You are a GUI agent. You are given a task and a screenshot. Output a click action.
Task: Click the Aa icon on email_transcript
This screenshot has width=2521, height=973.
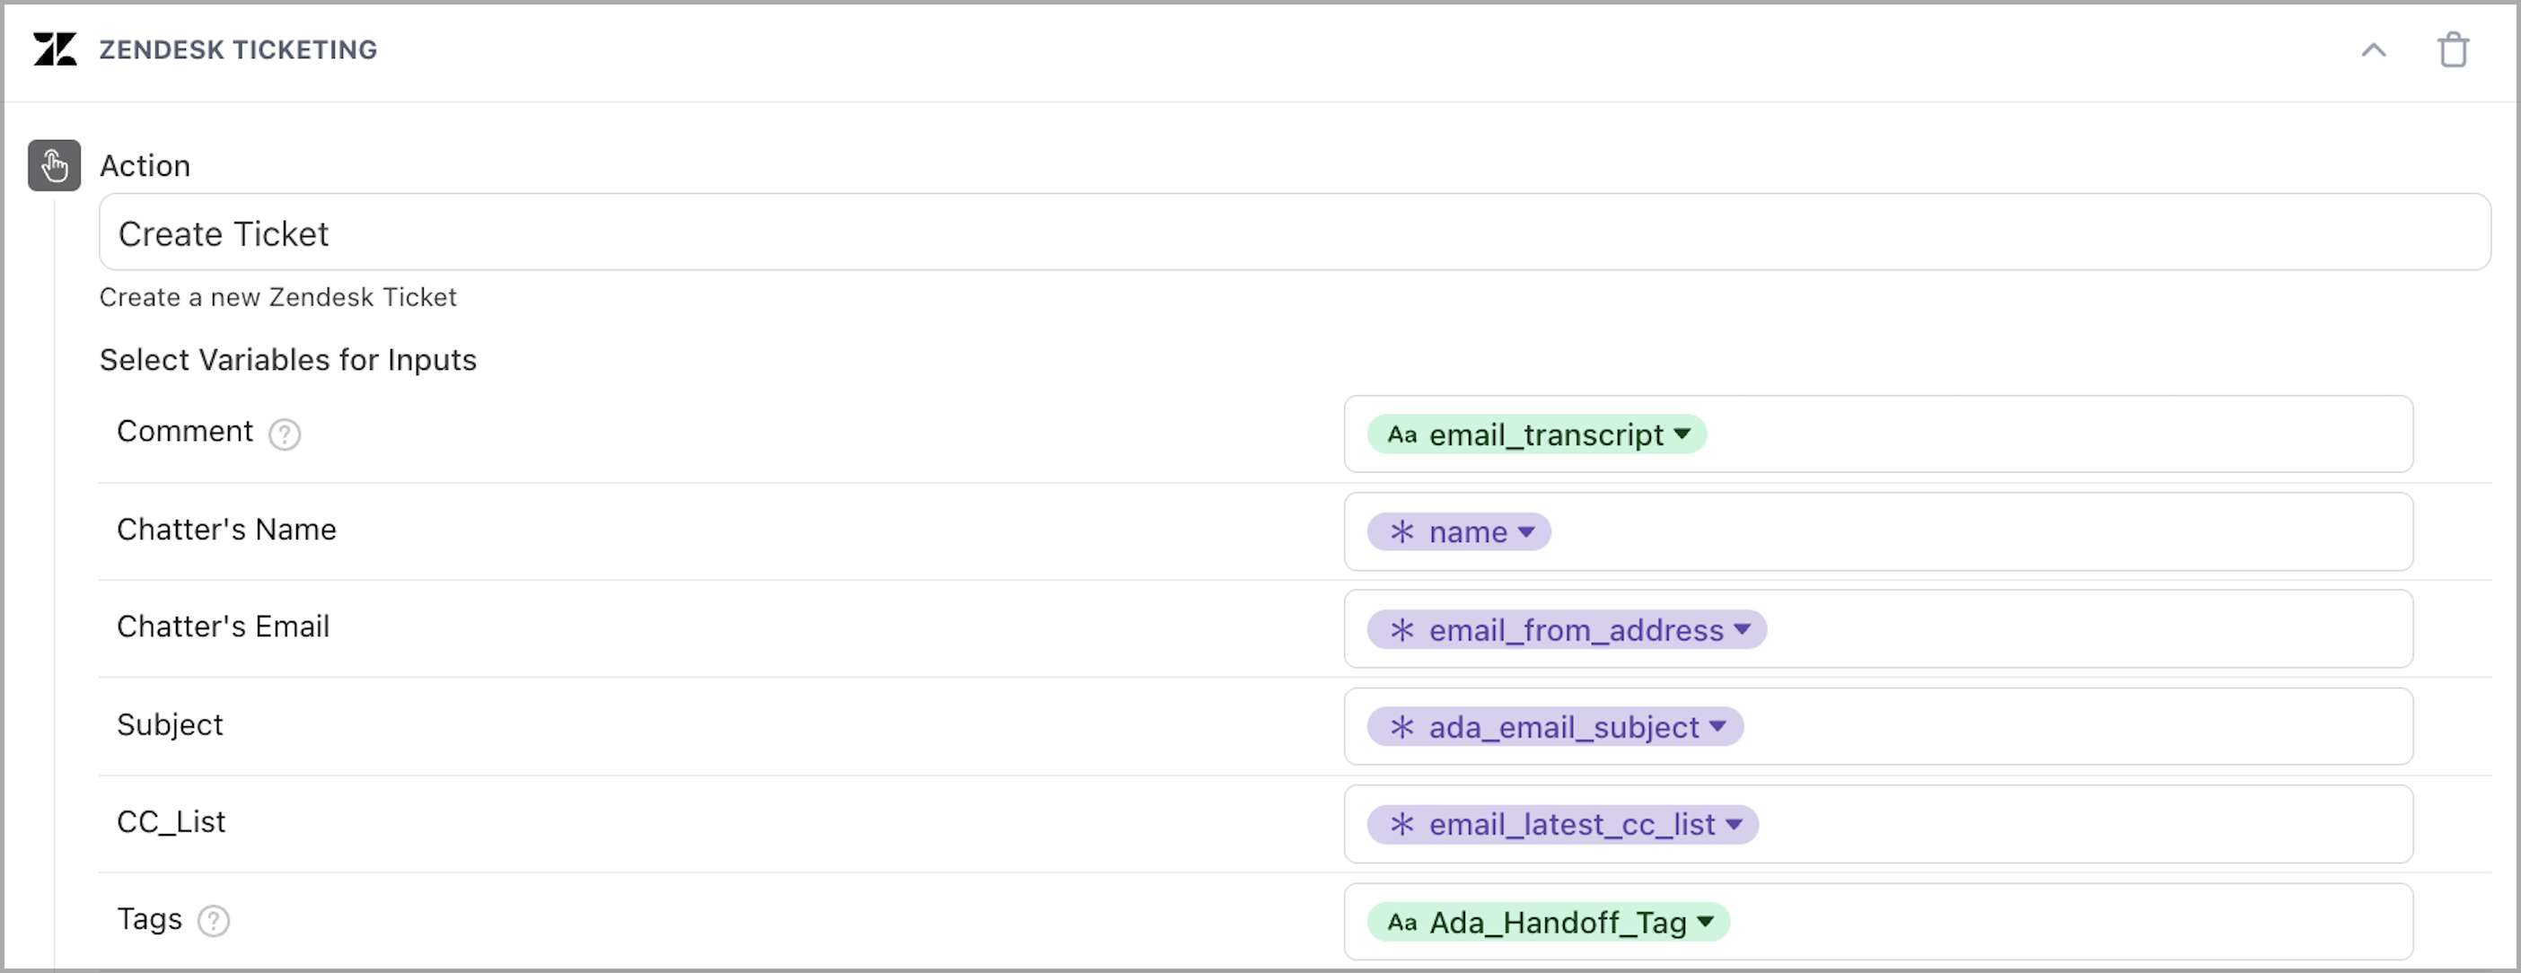click(1401, 434)
